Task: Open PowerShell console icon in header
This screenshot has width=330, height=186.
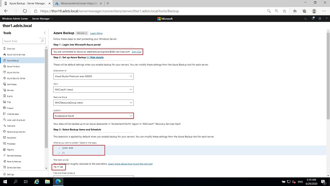Action: pyautogui.click(x=306, y=19)
